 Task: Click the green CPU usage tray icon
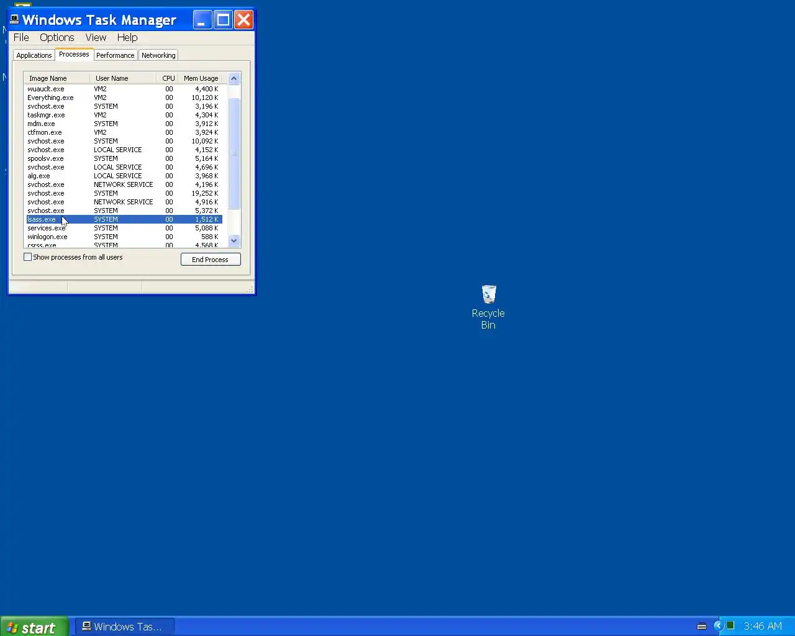[x=730, y=625]
